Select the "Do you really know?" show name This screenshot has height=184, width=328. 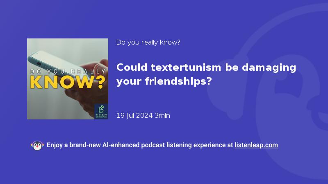point(148,43)
